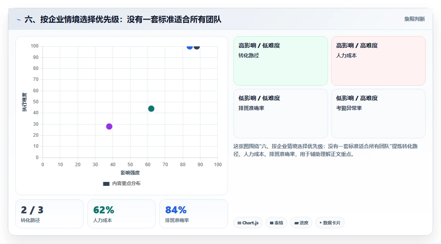Open the 高影响 / 高难度 quadrant card
441x244 pixels.
point(378,61)
